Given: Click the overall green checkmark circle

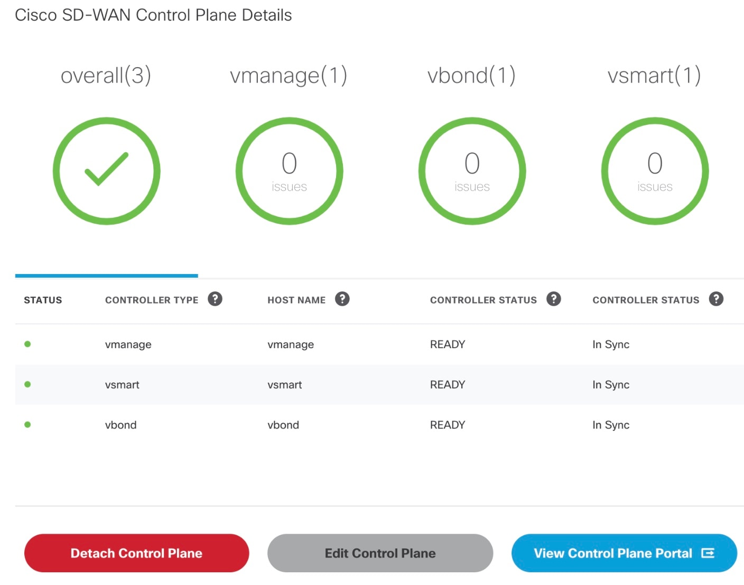Looking at the screenshot, I should coord(107,171).
